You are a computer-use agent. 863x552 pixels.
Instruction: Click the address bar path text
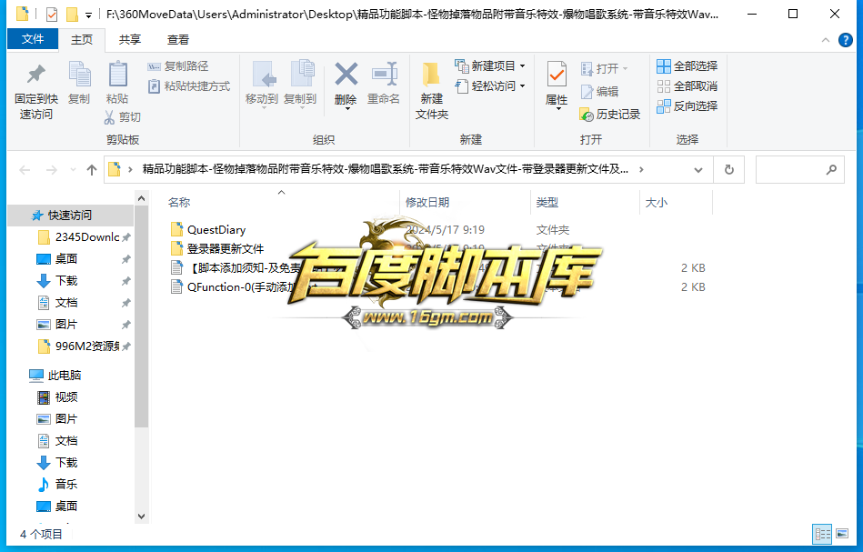coord(386,169)
